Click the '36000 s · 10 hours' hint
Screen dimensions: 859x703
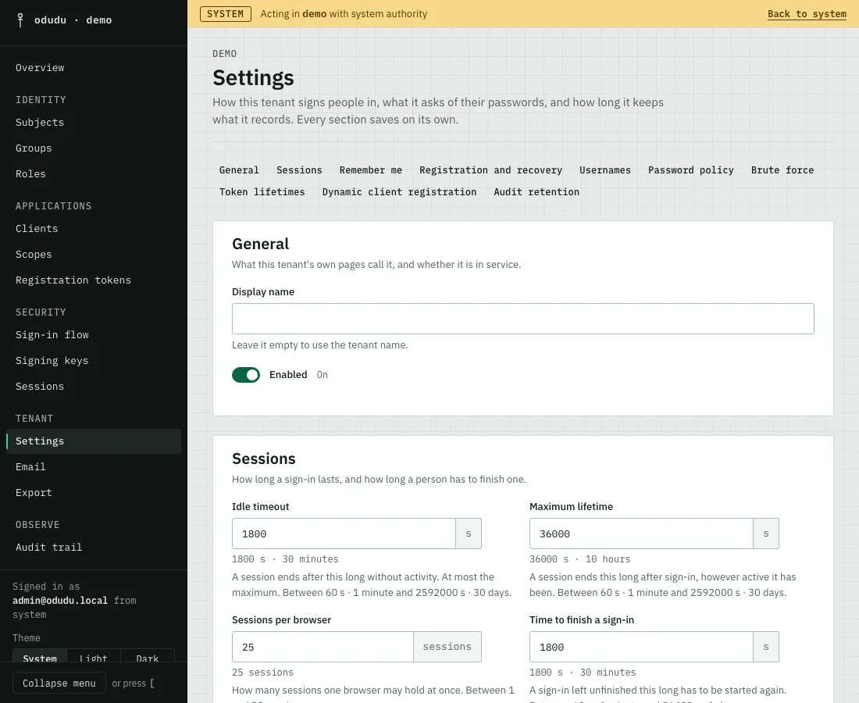tap(579, 559)
